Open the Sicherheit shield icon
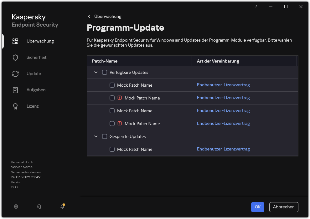 (15, 58)
